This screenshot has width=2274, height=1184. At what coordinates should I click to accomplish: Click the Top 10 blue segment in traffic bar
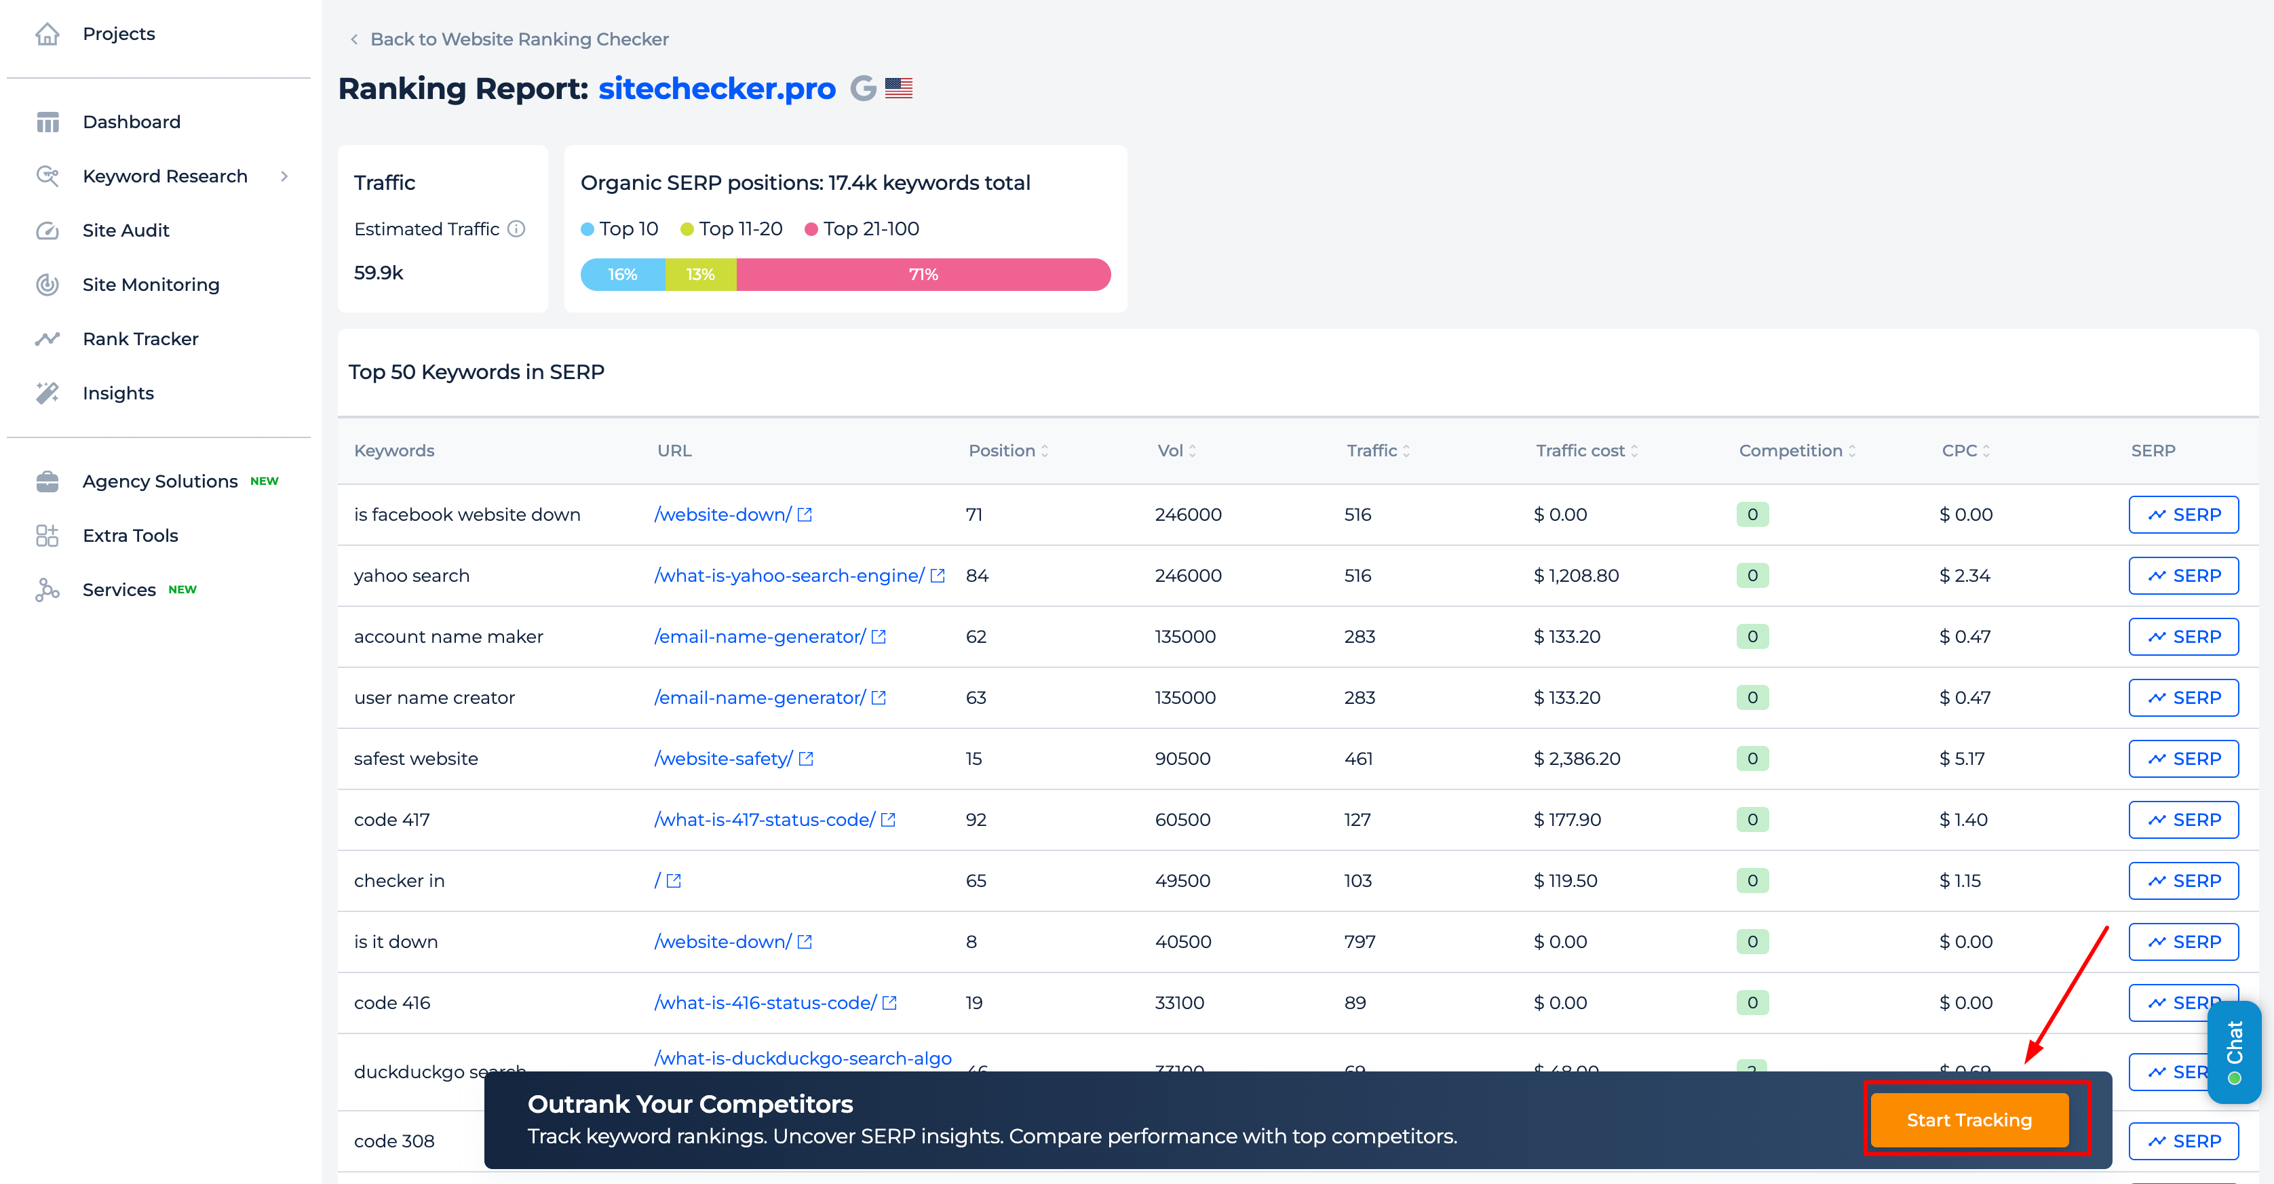(x=621, y=273)
